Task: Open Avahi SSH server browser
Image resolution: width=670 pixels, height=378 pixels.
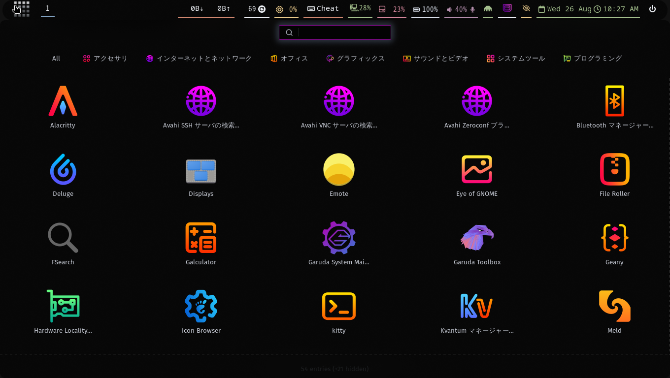Action: [x=201, y=107]
